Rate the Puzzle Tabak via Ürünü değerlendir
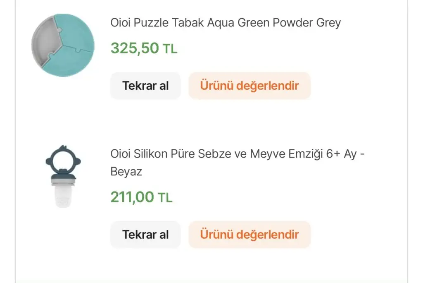Image resolution: width=423 pixels, height=283 pixels. pyautogui.click(x=250, y=86)
